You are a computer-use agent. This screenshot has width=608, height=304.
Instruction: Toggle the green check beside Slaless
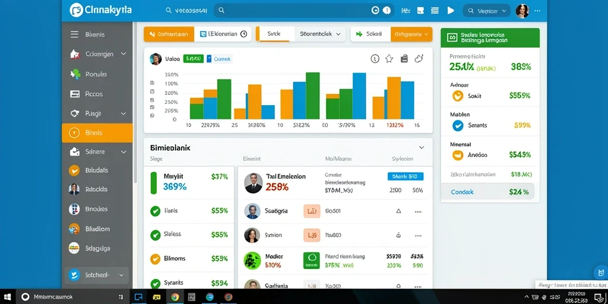click(155, 235)
